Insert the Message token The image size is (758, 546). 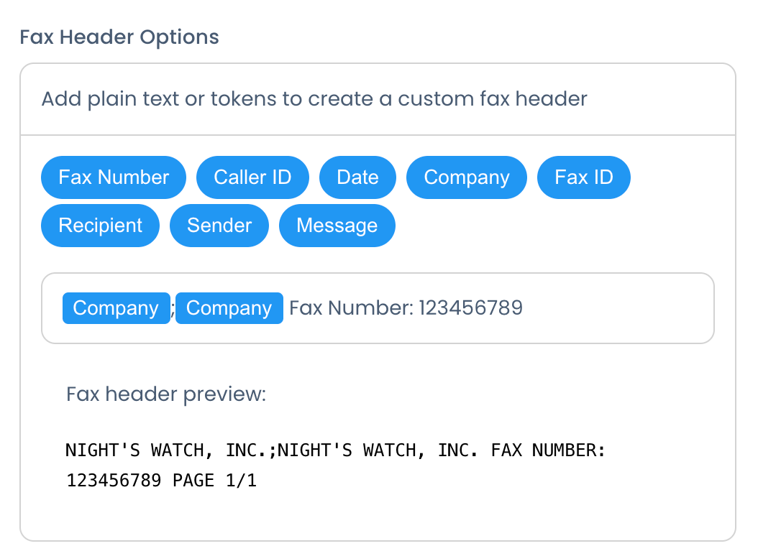(x=337, y=225)
